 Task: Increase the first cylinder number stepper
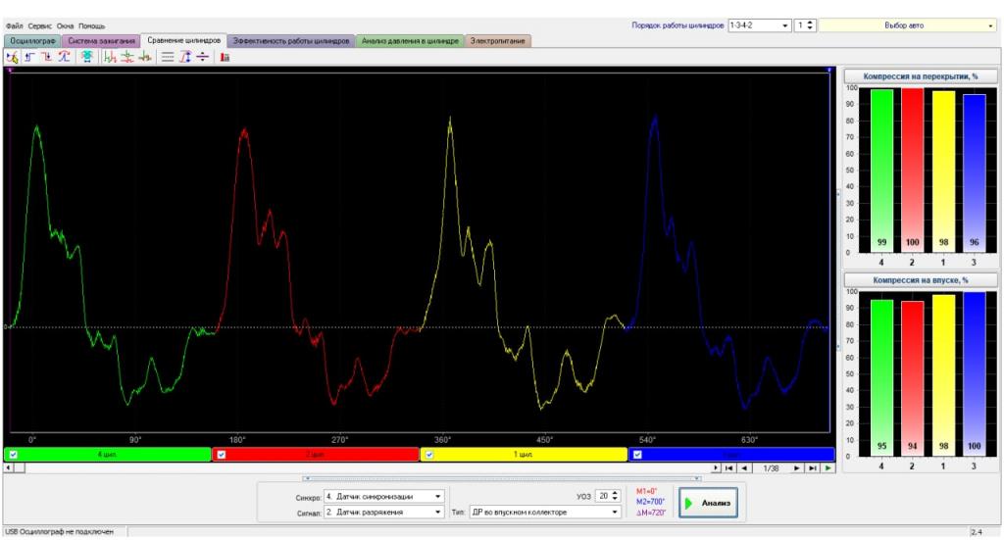point(811,23)
